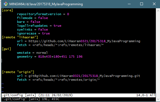160x102 pixels.
Task: Click the bare = false line
Action: pyautogui.click(x=29, y=22)
